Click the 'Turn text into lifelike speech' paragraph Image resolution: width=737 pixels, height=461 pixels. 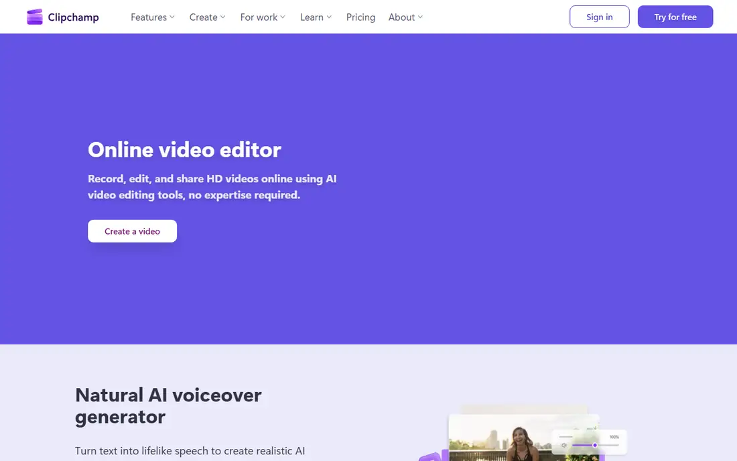(x=190, y=451)
